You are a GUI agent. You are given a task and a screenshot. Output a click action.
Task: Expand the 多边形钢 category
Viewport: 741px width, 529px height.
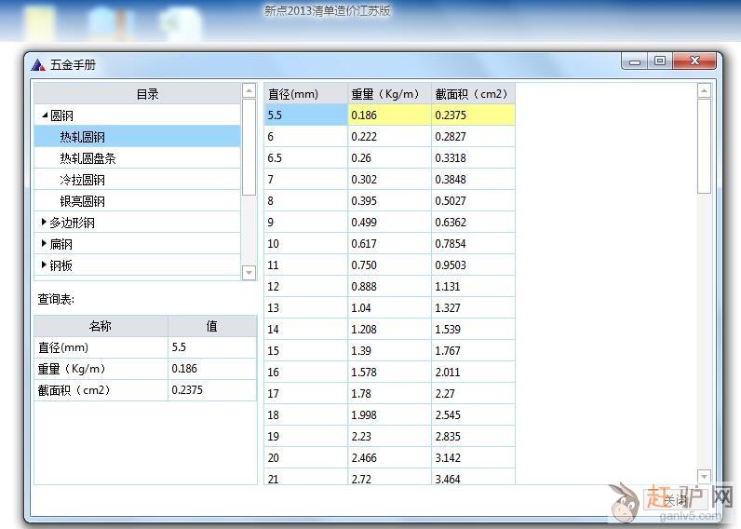pos(44,223)
